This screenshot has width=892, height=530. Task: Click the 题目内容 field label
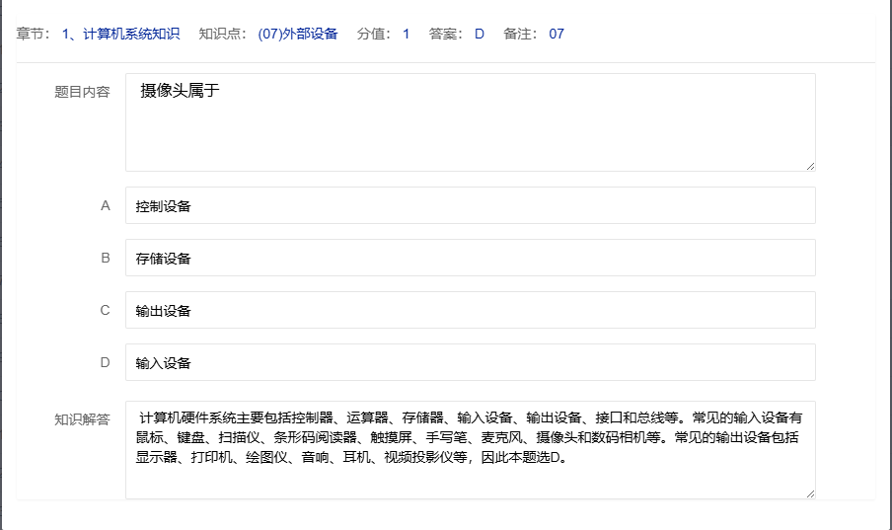(x=82, y=92)
